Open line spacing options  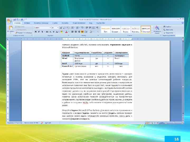tap(86, 32)
